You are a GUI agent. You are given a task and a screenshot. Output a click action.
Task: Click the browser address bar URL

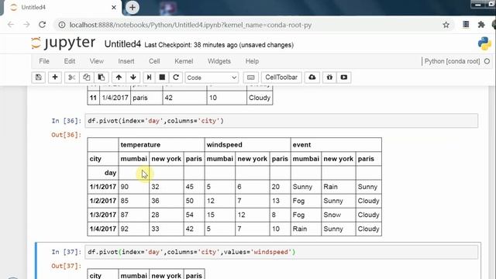(191, 25)
